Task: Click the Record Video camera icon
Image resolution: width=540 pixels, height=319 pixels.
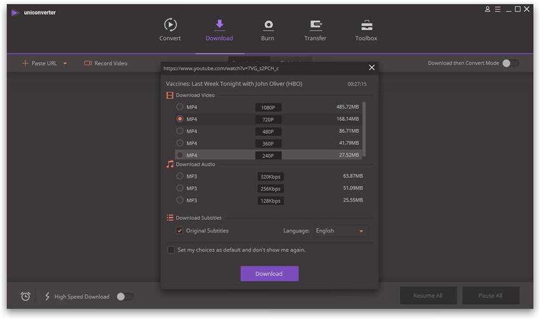Action: 88,64
